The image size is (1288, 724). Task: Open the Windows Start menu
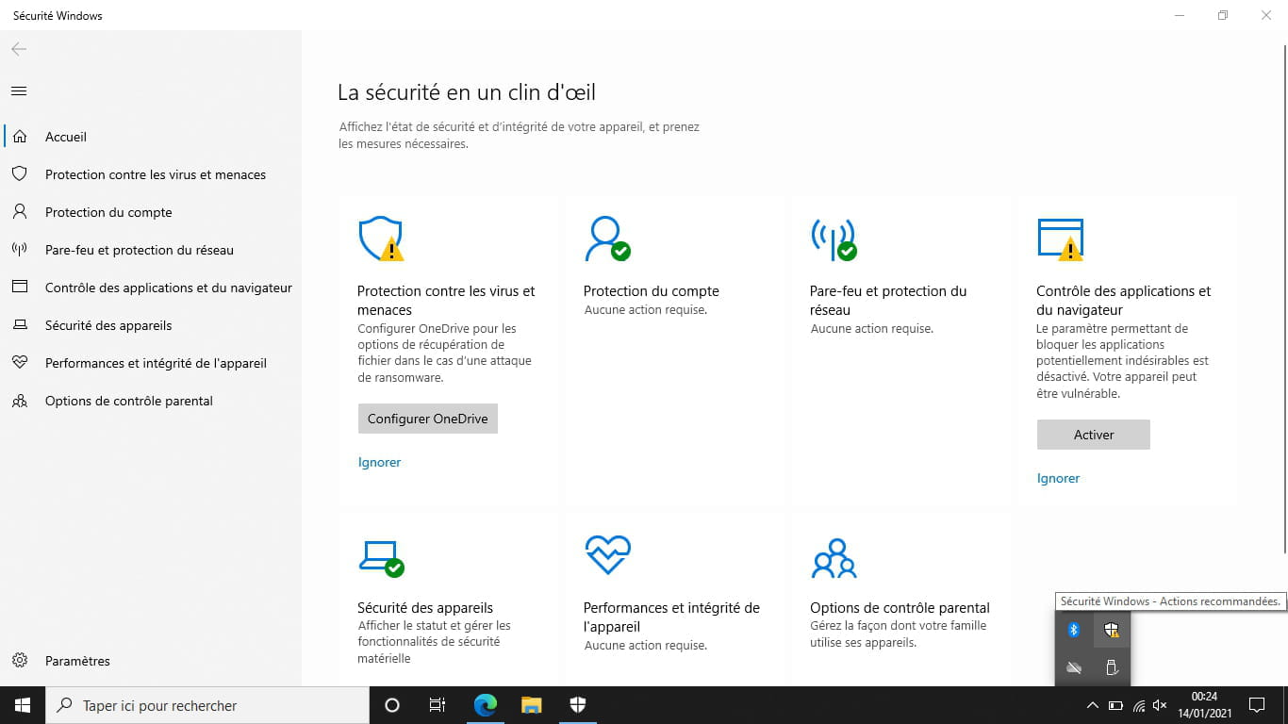point(23,705)
